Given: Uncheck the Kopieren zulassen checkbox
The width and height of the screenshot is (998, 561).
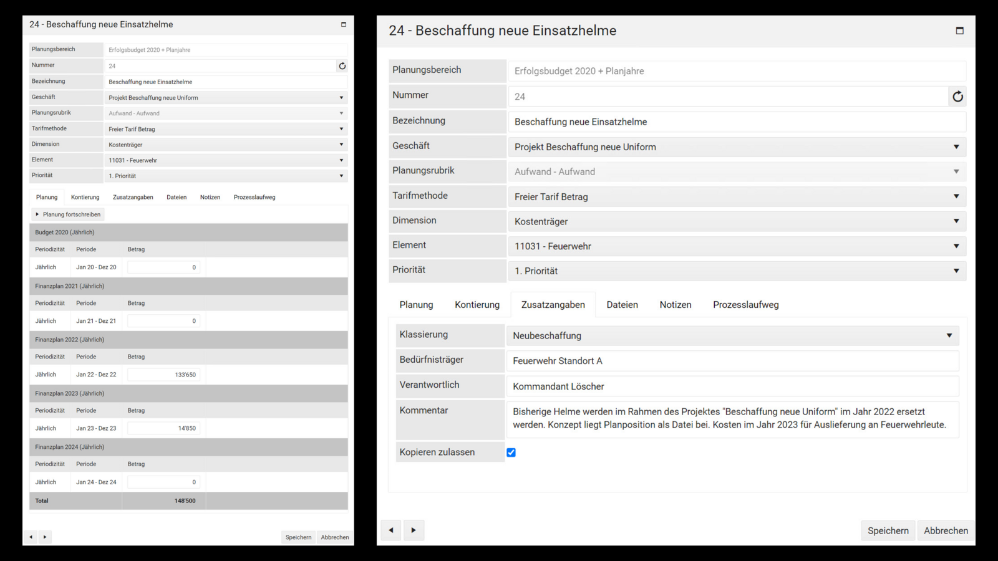Looking at the screenshot, I should tap(511, 453).
